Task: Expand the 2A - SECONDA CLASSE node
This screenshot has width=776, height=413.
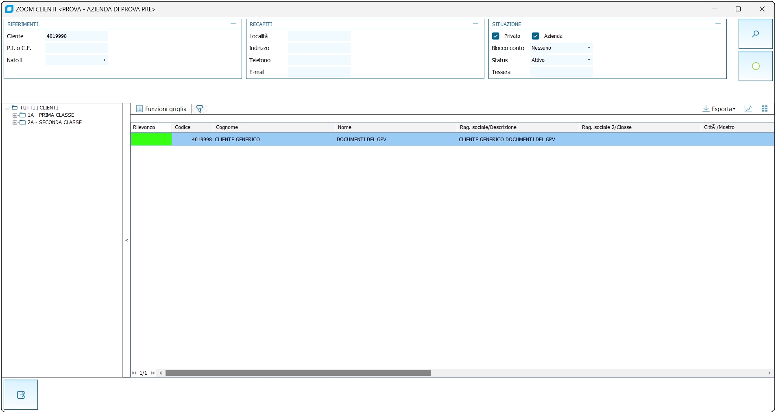Action: (x=15, y=122)
